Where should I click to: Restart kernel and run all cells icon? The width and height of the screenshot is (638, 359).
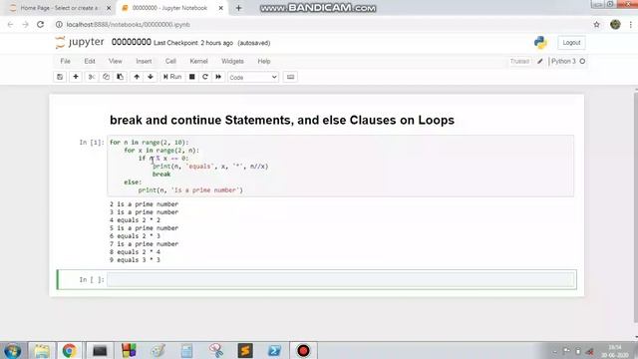pyautogui.click(x=218, y=77)
